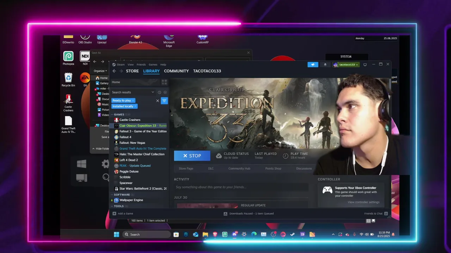451x253 pixels.
Task: Expand the Search results dropdown arrow
Action: [153, 92]
